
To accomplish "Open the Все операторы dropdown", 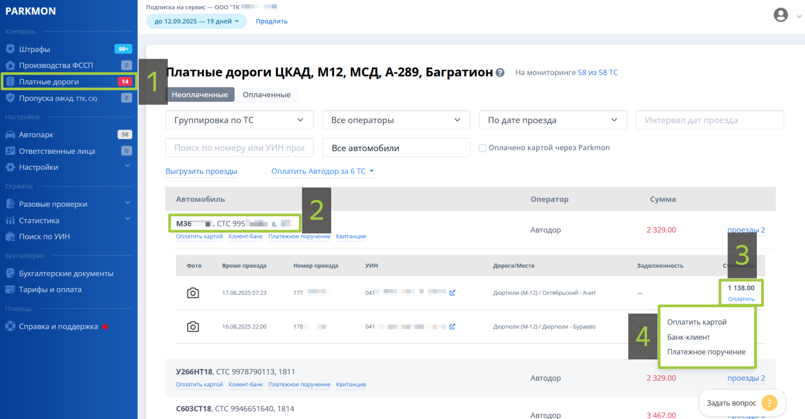I will pyautogui.click(x=396, y=120).
